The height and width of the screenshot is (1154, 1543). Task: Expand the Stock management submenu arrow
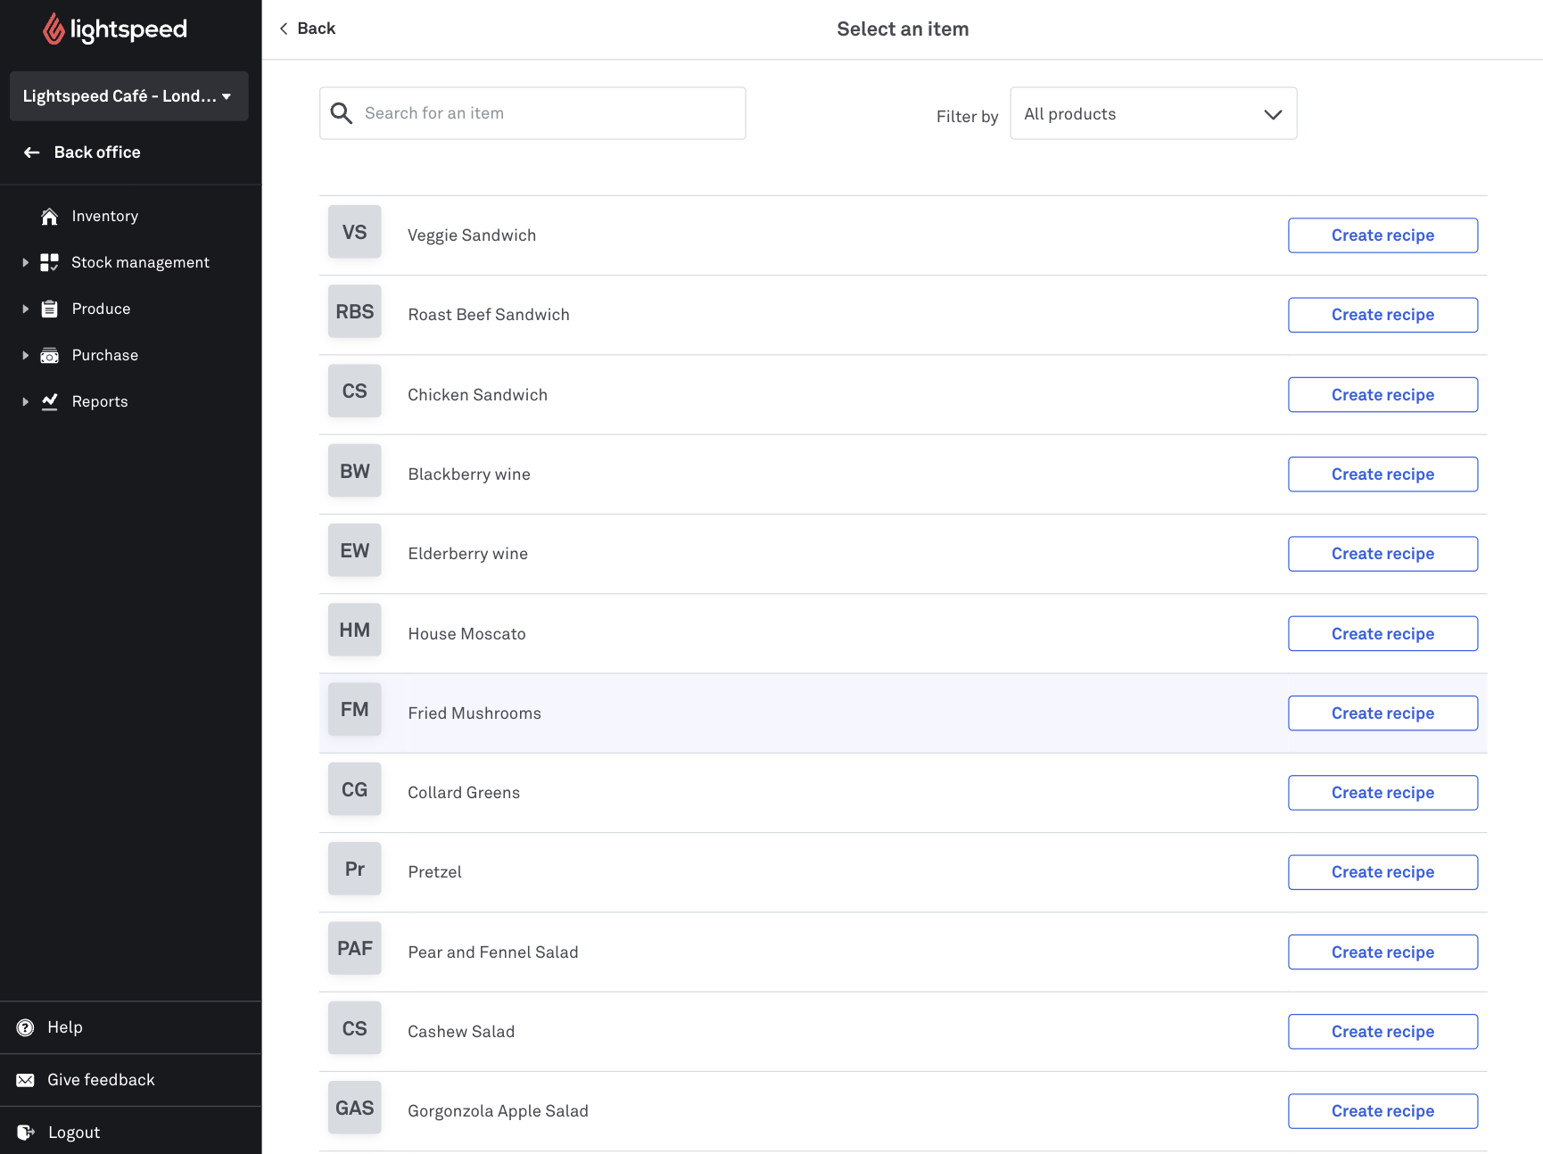25,262
